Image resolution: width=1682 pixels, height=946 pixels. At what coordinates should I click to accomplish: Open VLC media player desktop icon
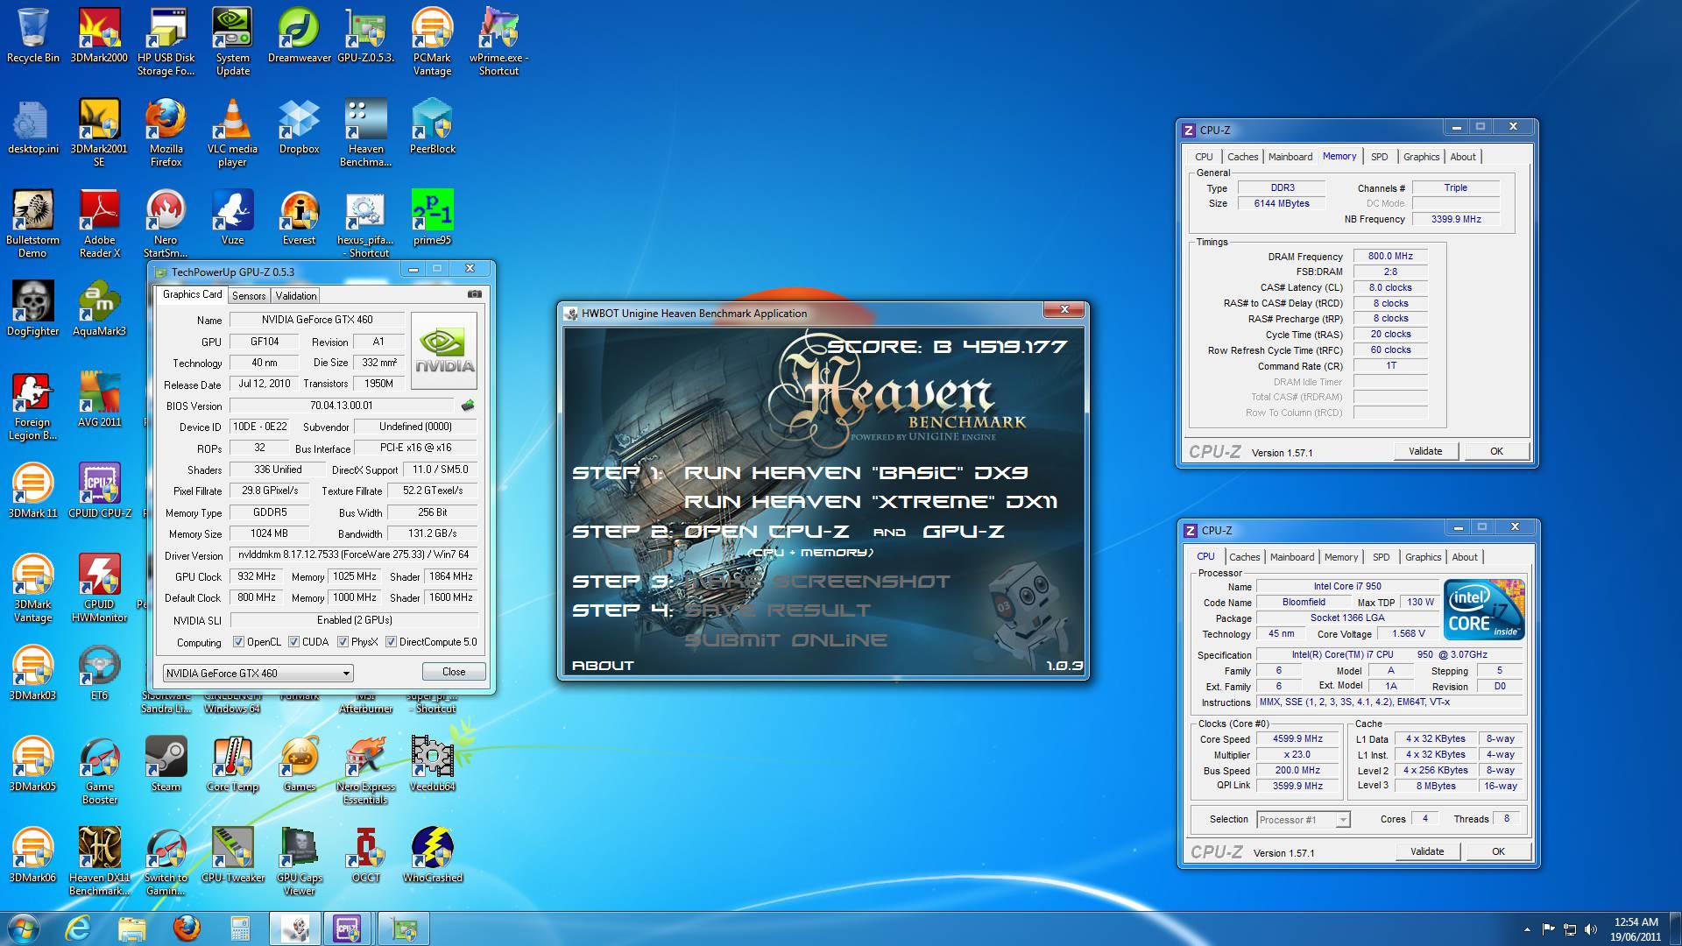(232, 133)
